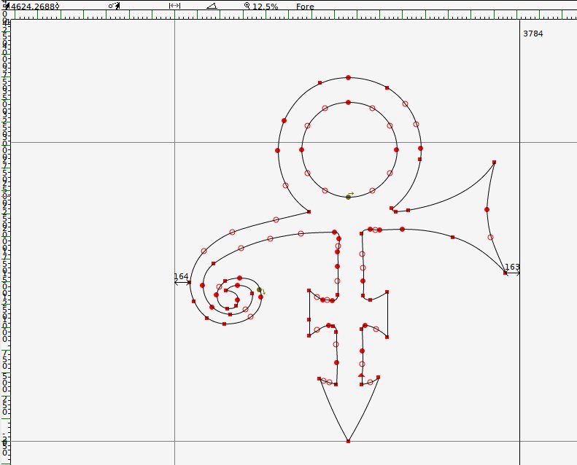The height and width of the screenshot is (465, 577).
Task: Click the vertical ruler on the left edge
Action: [5, 242]
